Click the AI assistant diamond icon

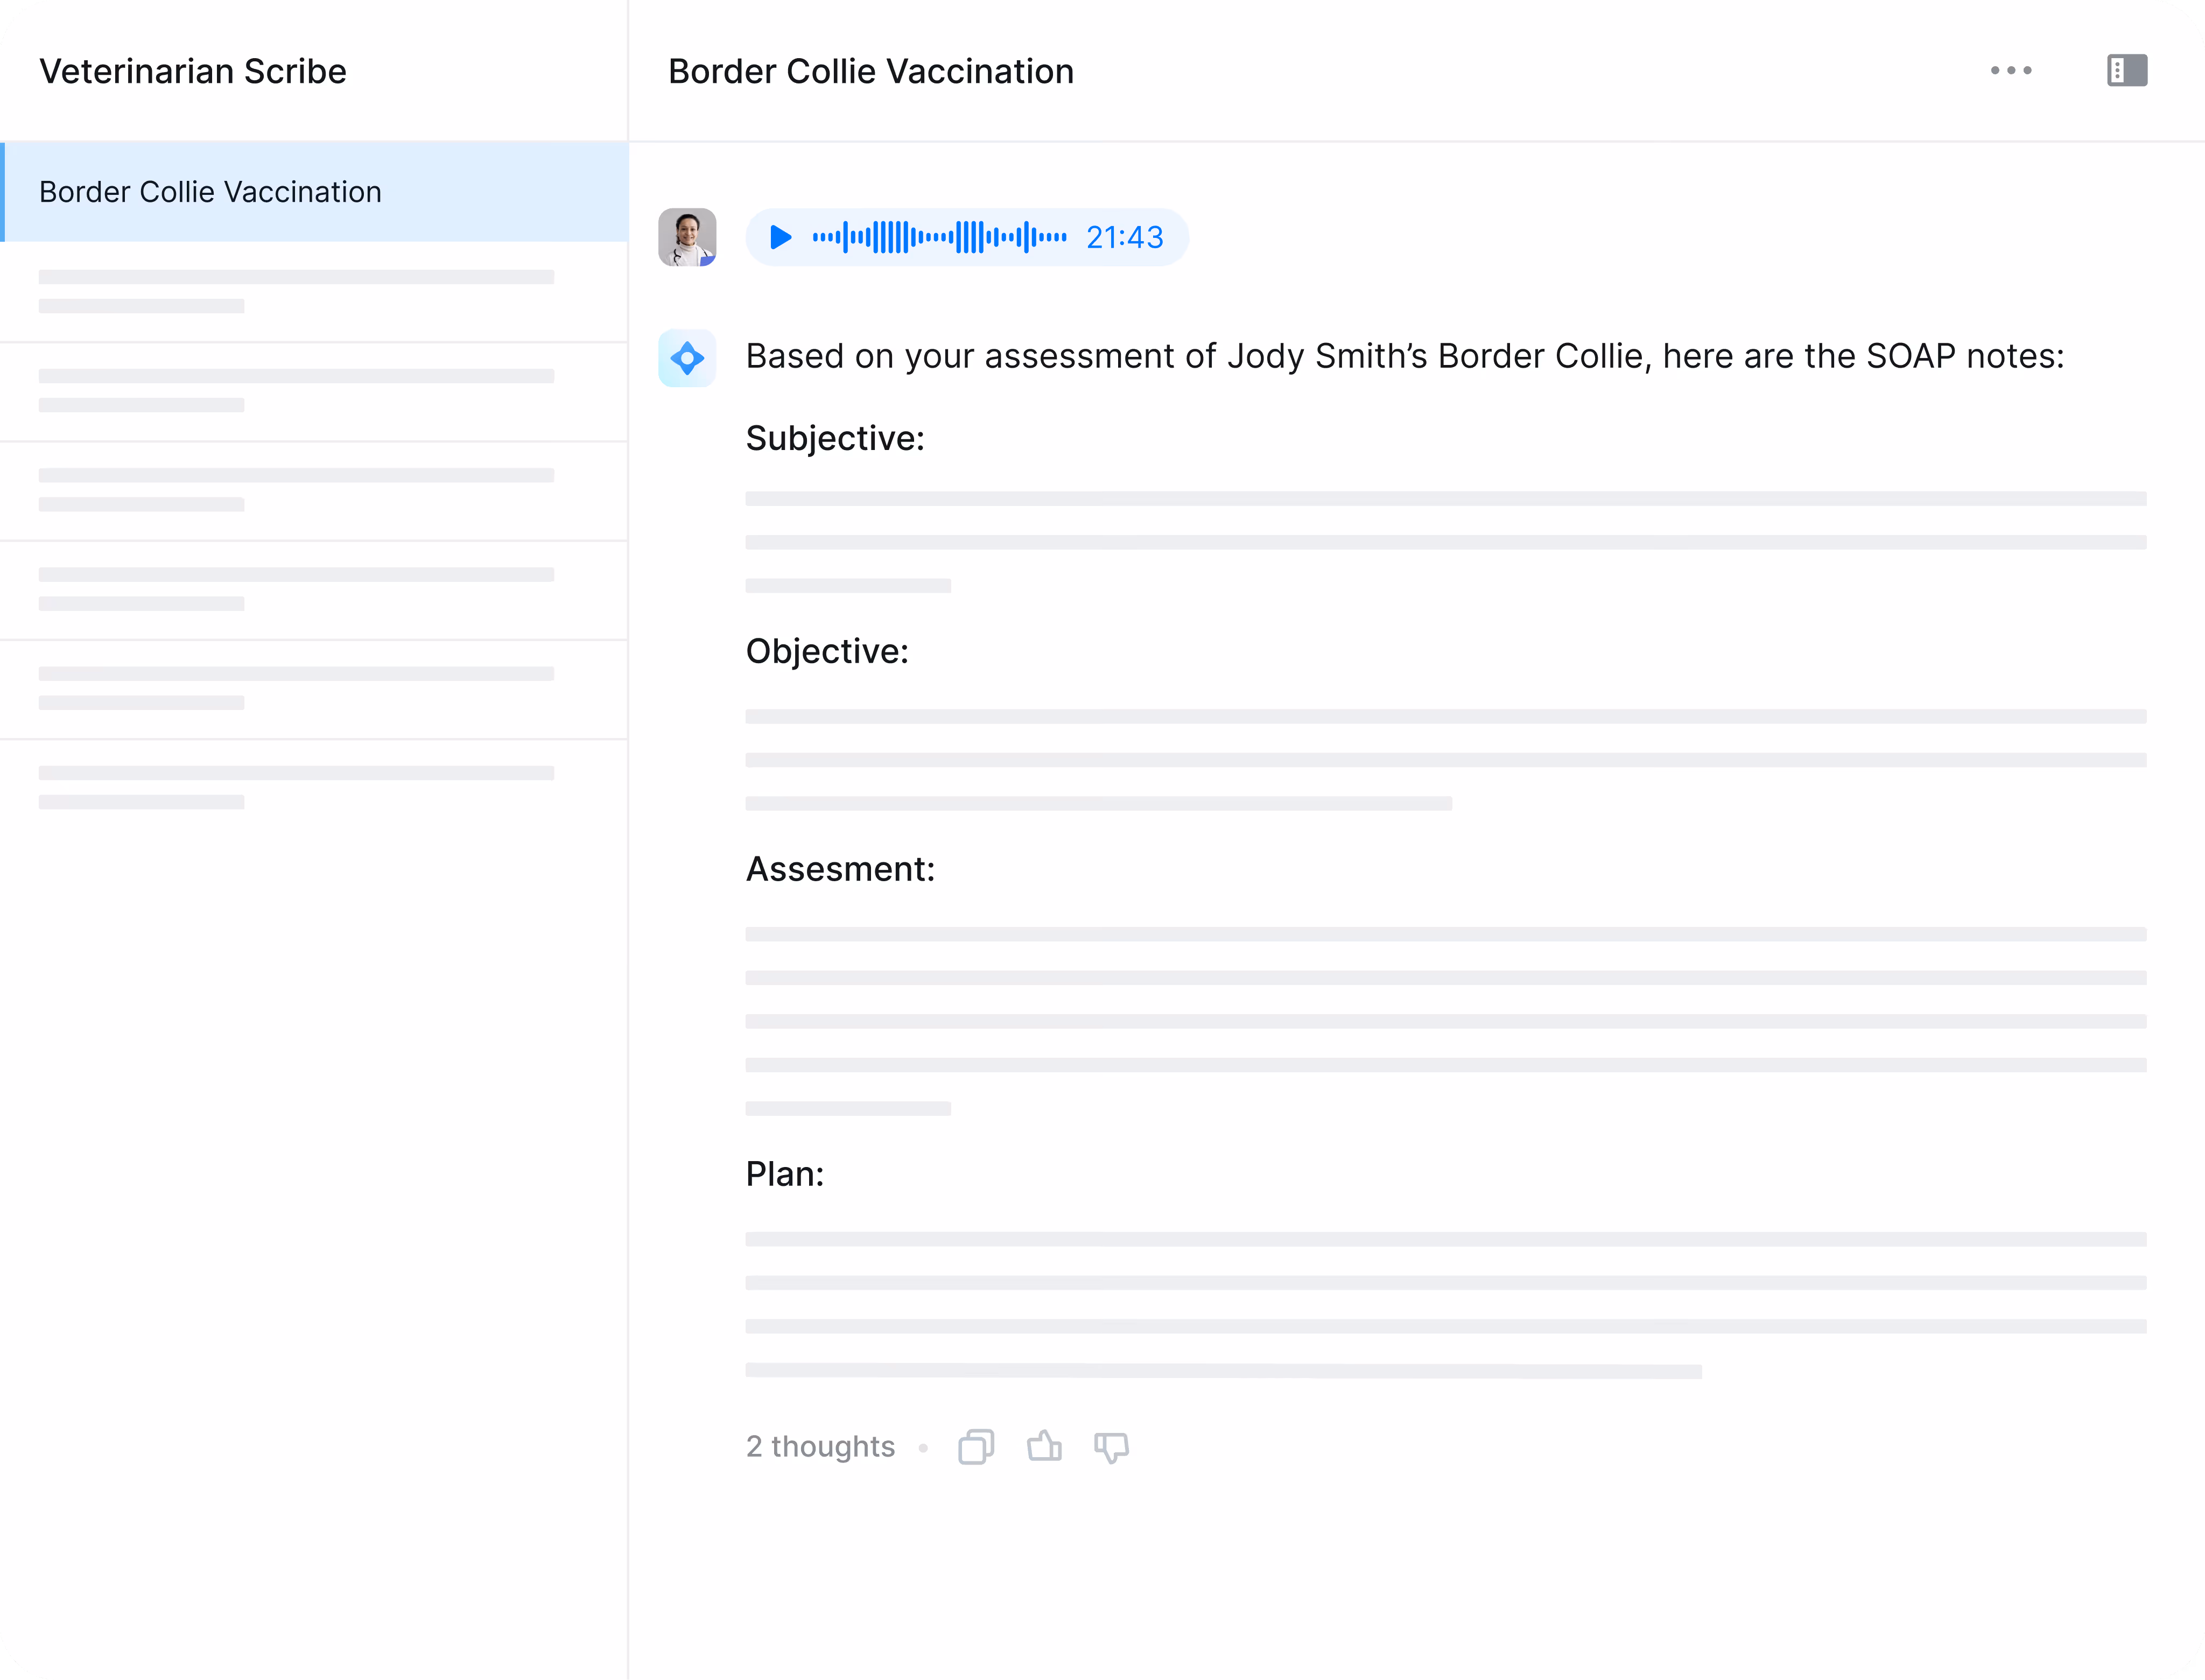687,358
